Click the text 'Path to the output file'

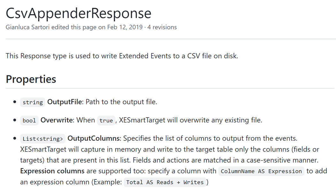point(122,102)
